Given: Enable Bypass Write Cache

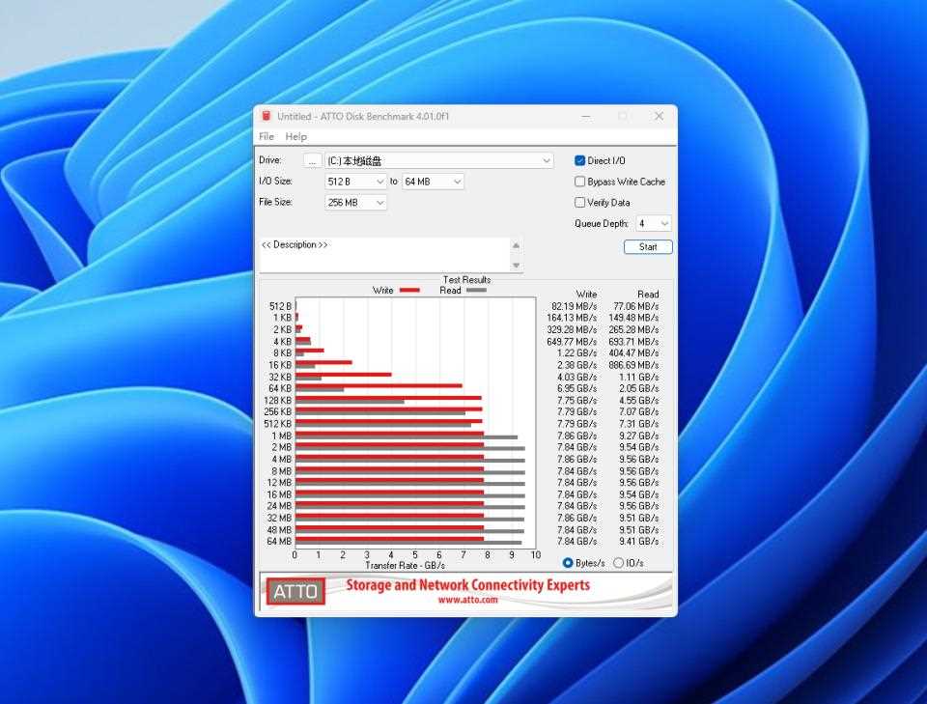Looking at the screenshot, I should coord(579,182).
